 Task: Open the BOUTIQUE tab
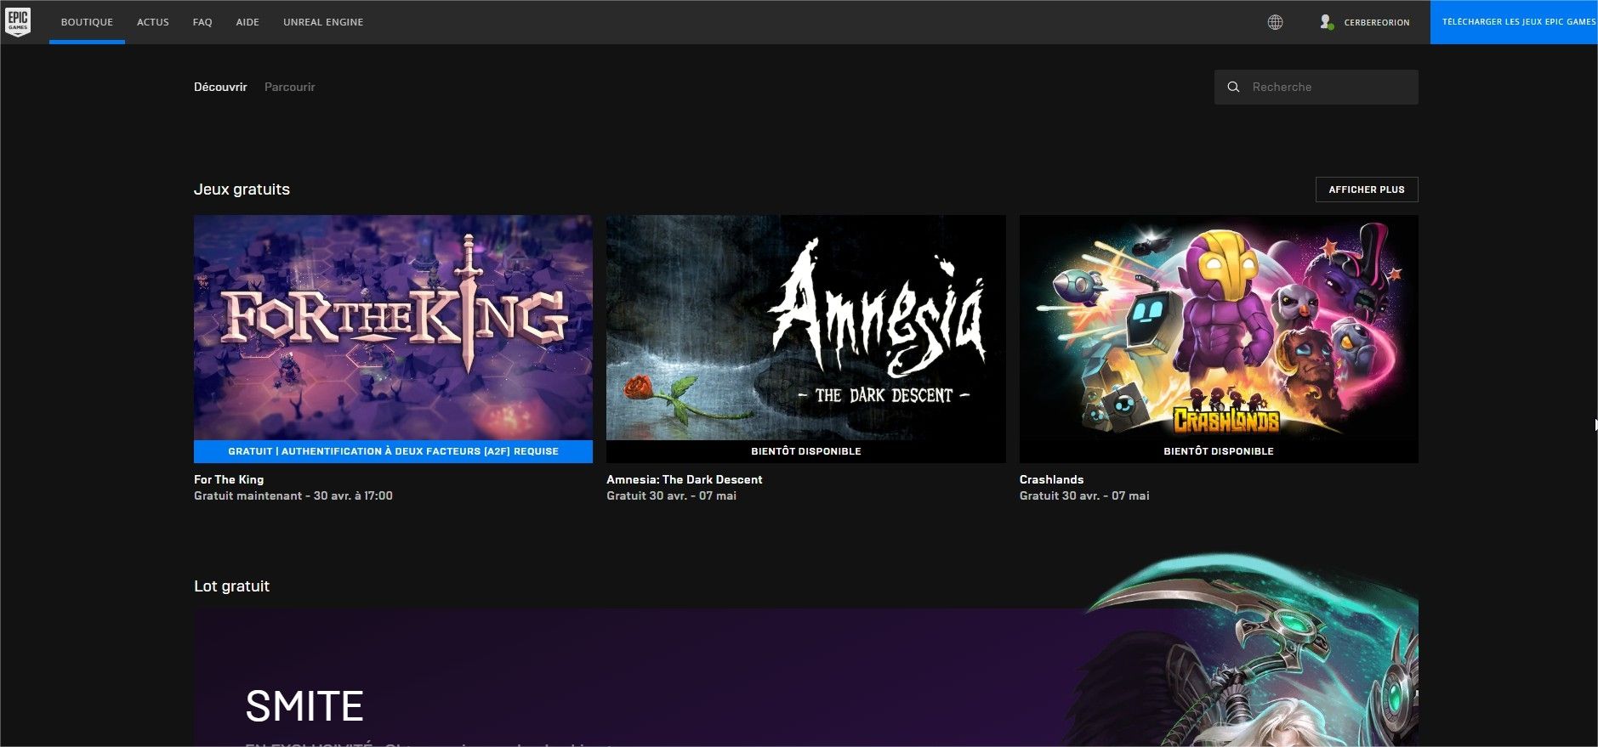pyautogui.click(x=87, y=22)
